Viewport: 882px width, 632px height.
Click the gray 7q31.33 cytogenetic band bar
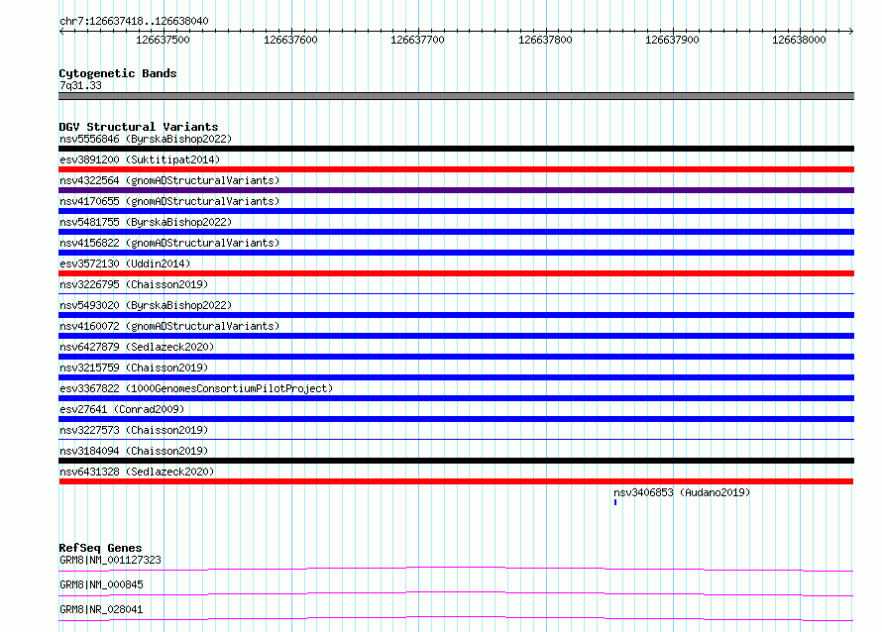click(456, 96)
